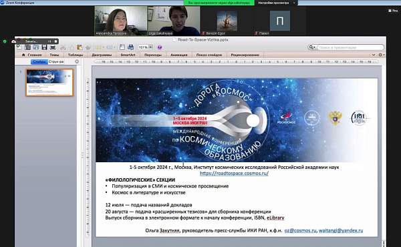
Task: Open the Настройки просмотра dropdown
Action: pyautogui.click(x=276, y=3)
